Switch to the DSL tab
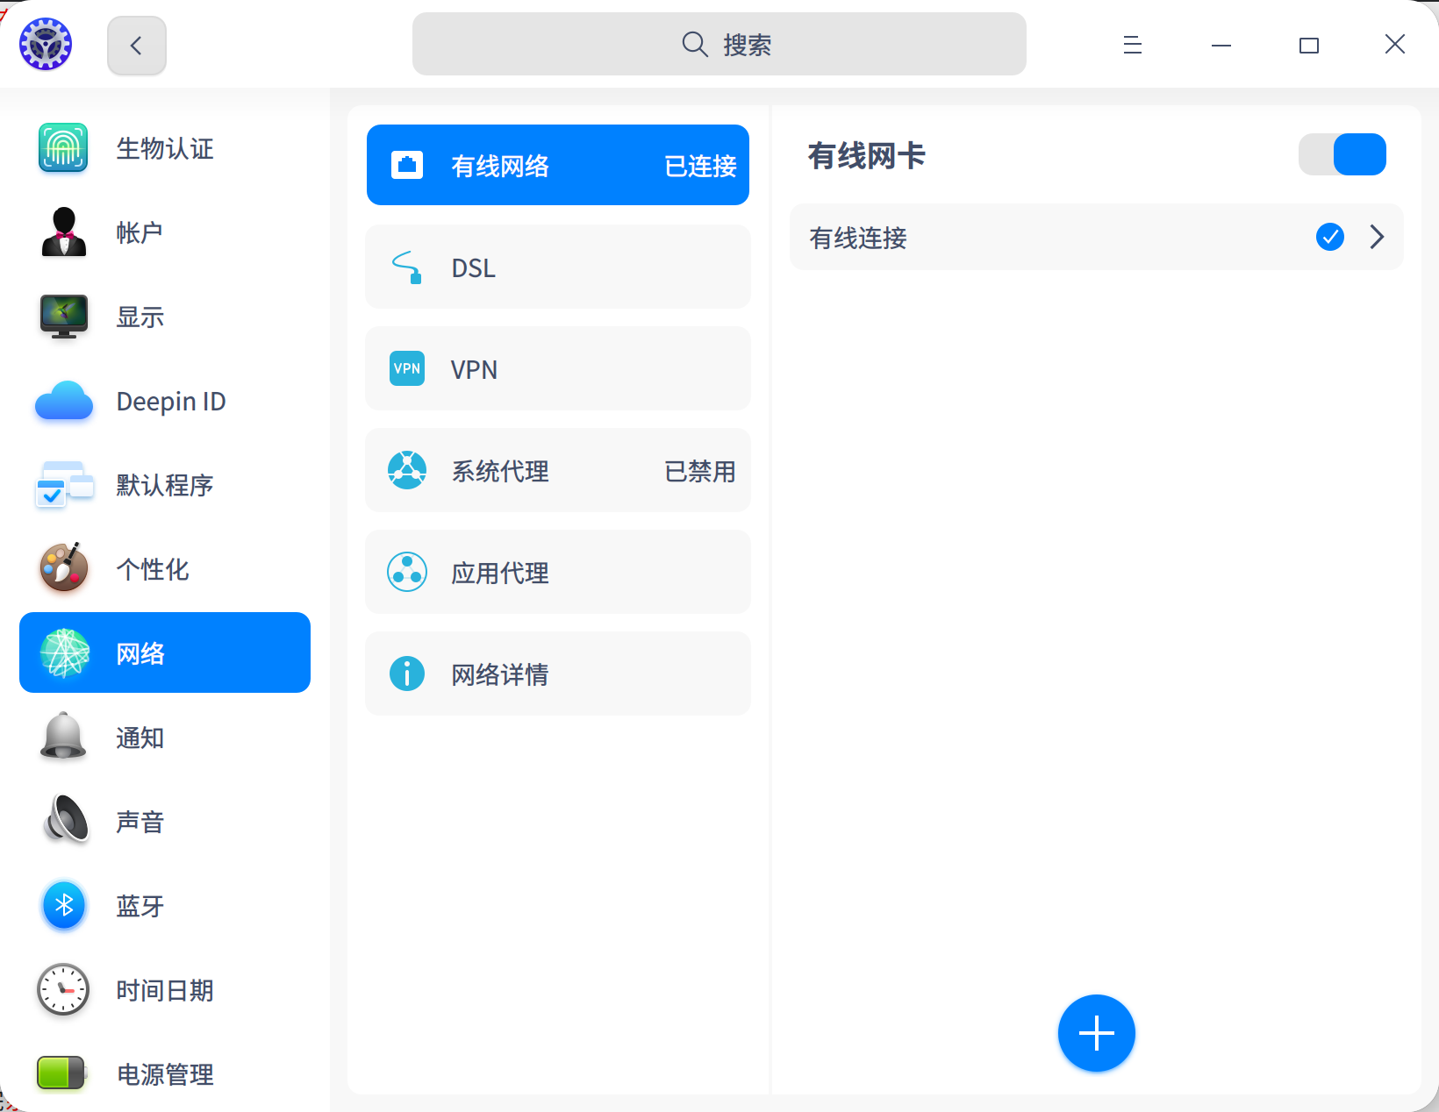 pyautogui.click(x=557, y=267)
